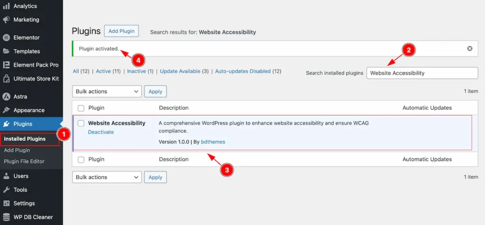This screenshot has width=485, height=225.
Task: Dismiss the Plugin activated notice
Action: click(x=469, y=49)
